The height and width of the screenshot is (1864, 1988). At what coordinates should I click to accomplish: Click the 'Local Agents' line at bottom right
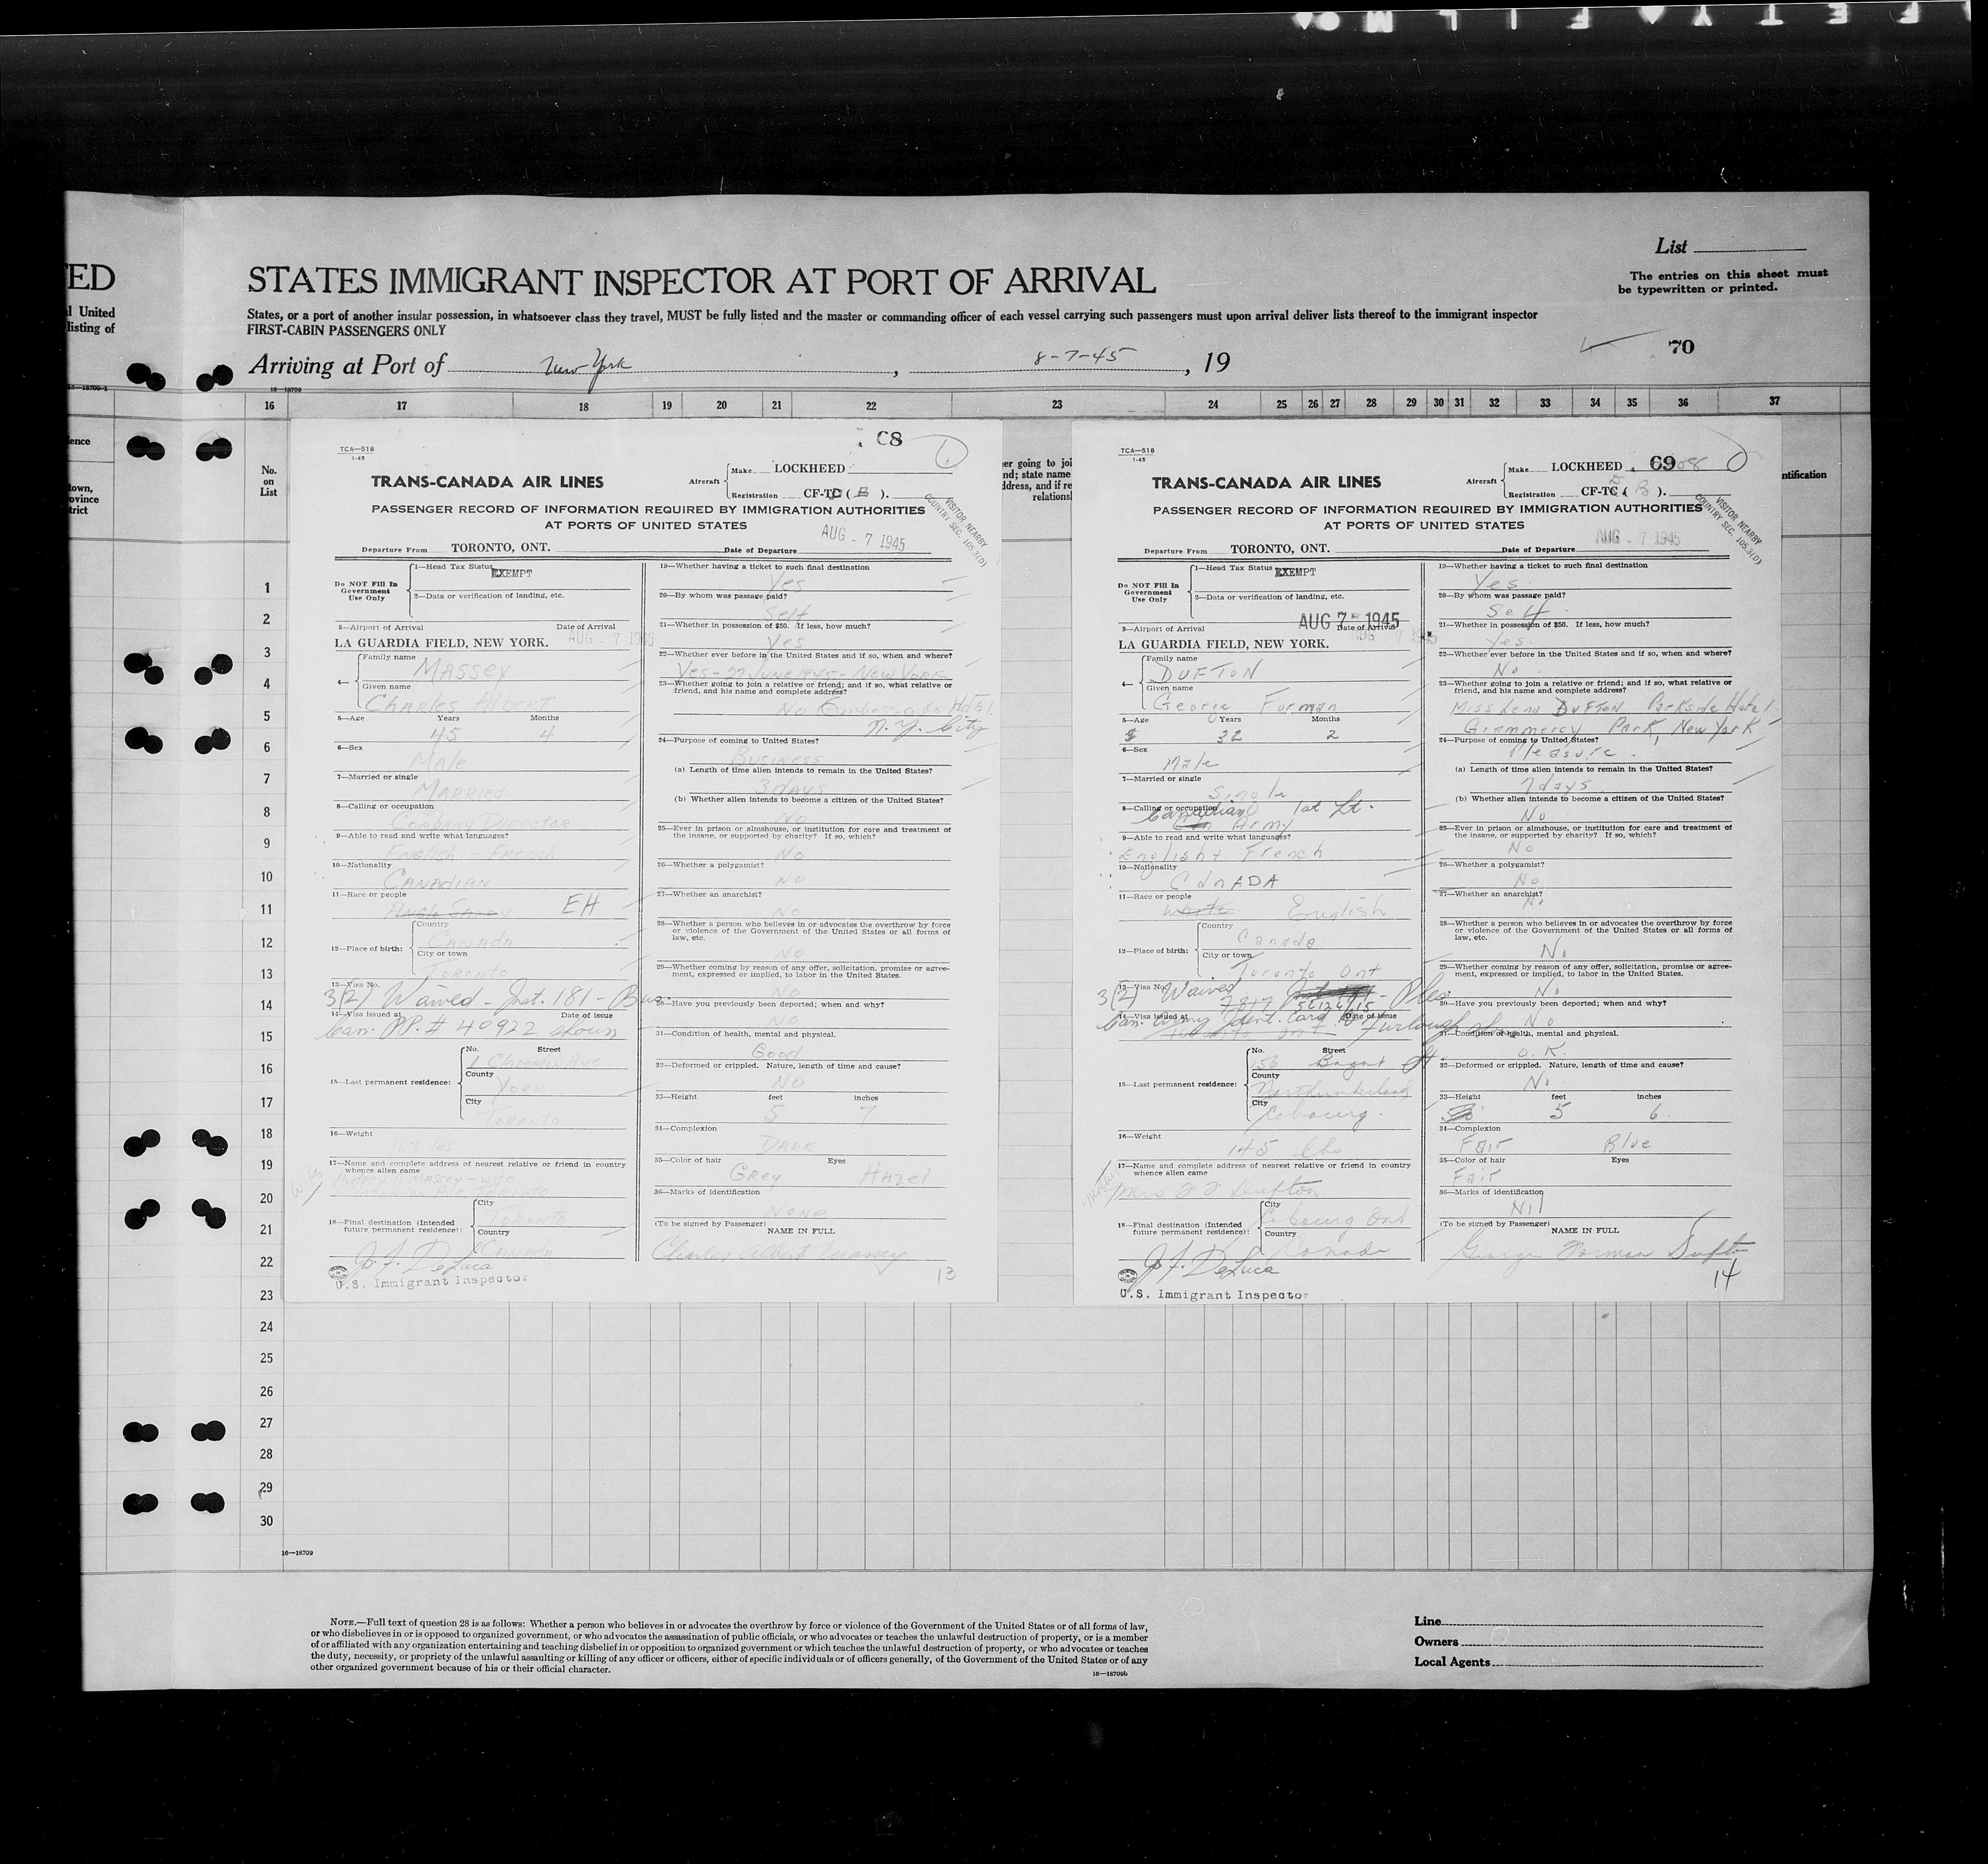tap(1451, 1662)
